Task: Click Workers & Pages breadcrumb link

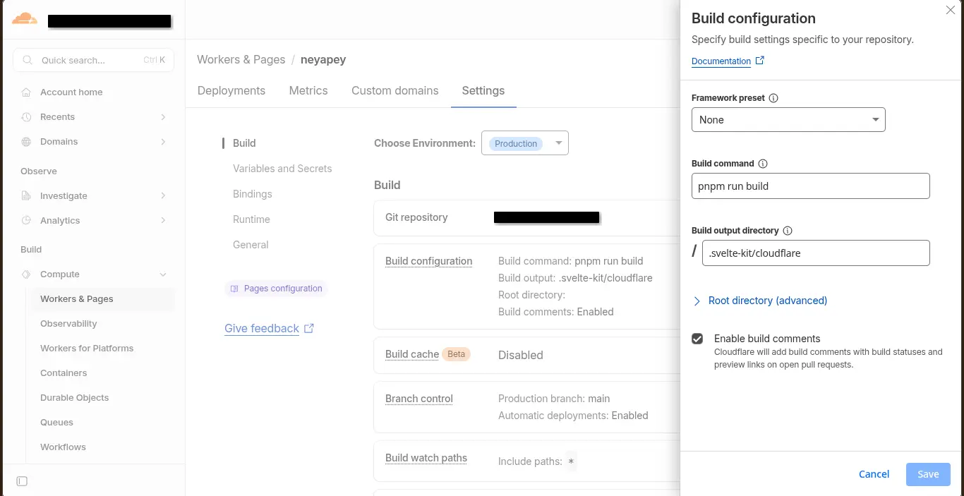Action: [241, 60]
